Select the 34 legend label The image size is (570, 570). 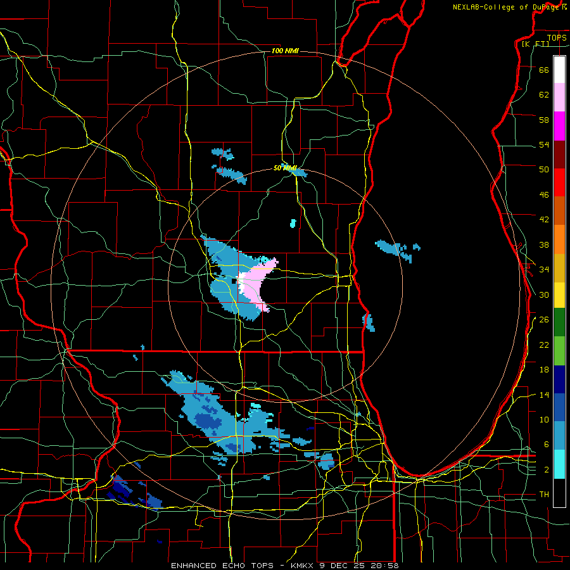[x=544, y=269]
